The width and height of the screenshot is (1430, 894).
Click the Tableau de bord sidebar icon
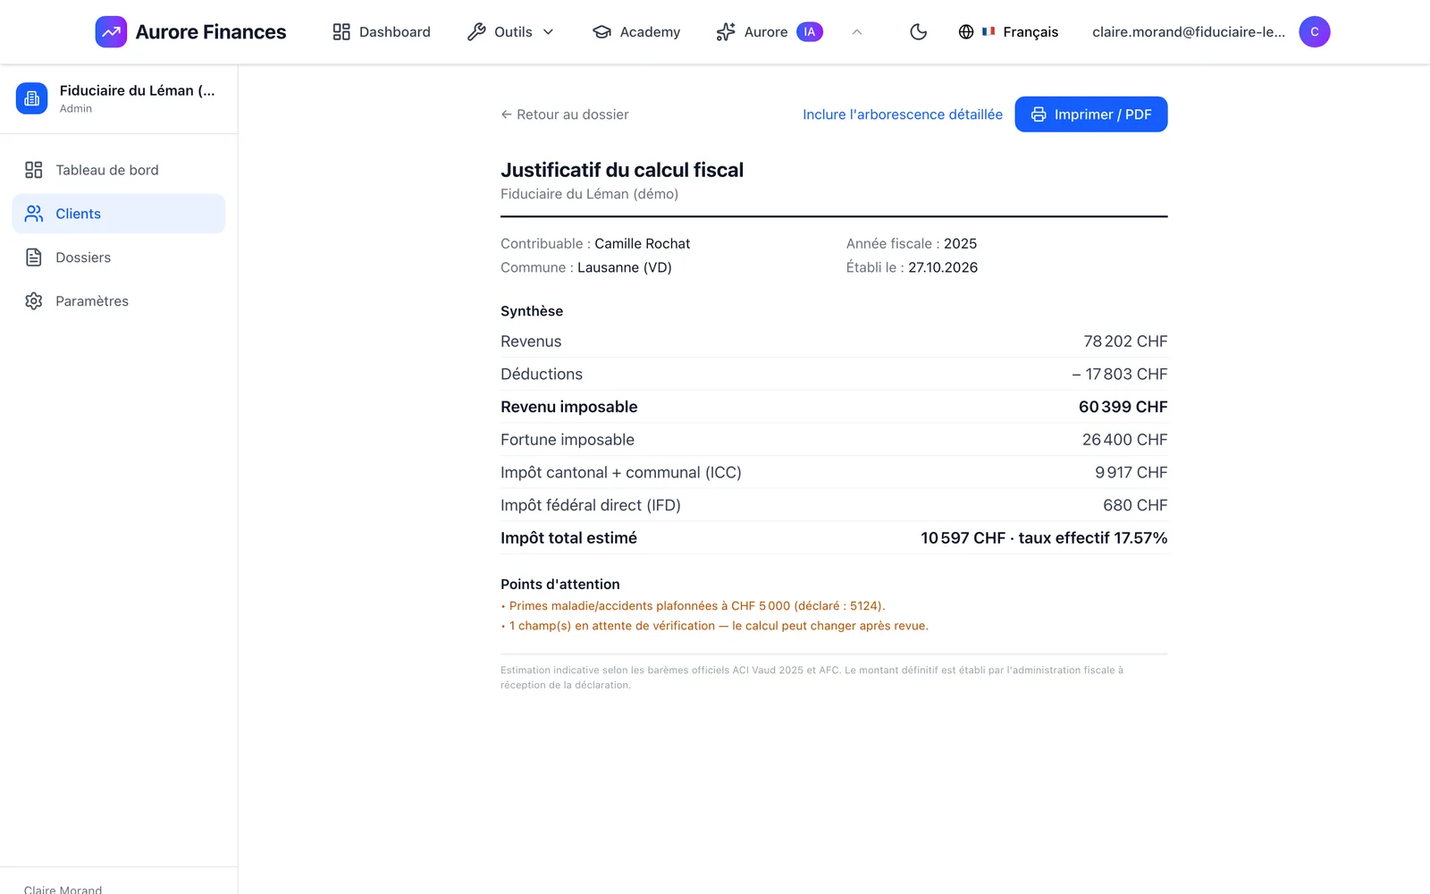click(x=34, y=170)
